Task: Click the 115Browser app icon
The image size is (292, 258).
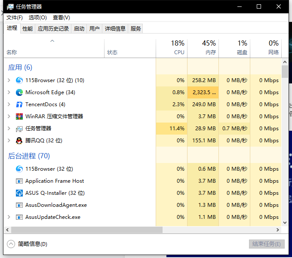Action: [x=19, y=80]
